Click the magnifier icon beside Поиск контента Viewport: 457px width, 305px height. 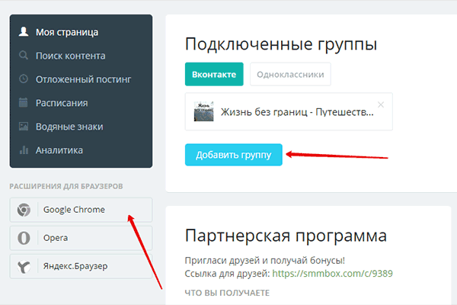coord(24,55)
